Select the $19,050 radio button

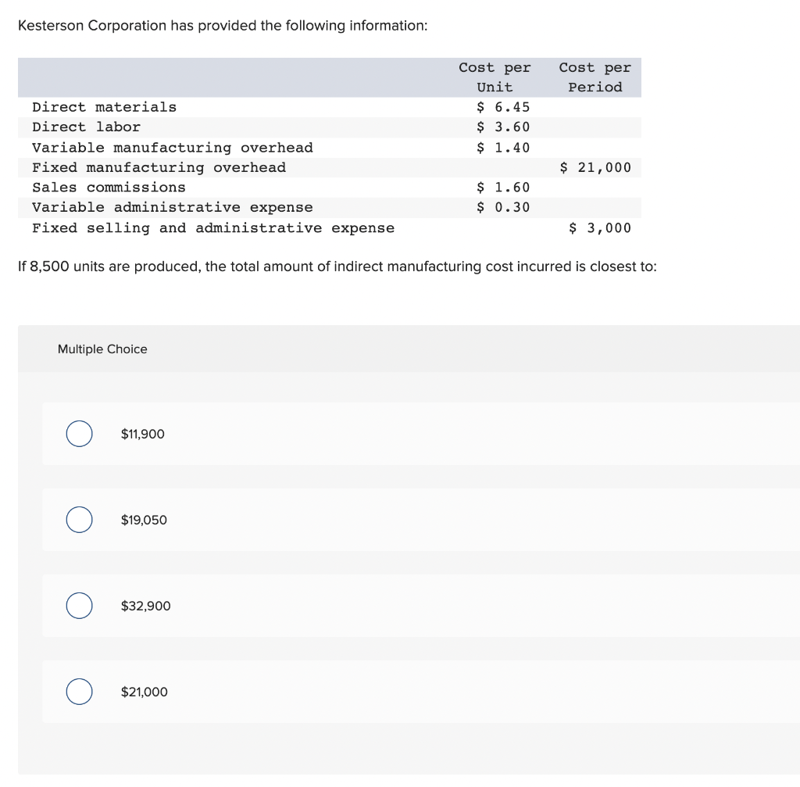pyautogui.click(x=79, y=520)
